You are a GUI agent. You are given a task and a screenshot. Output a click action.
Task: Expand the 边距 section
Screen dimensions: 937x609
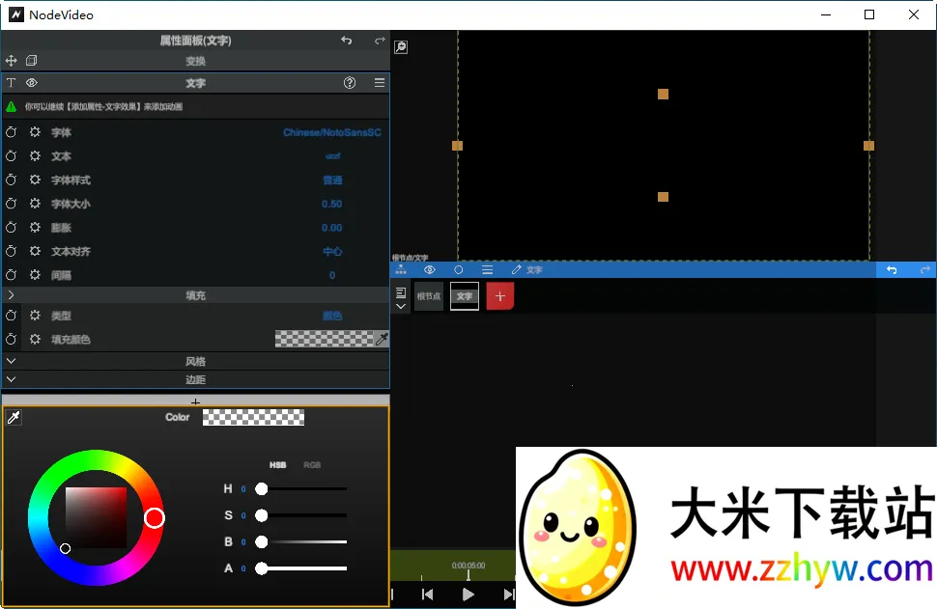[12, 379]
